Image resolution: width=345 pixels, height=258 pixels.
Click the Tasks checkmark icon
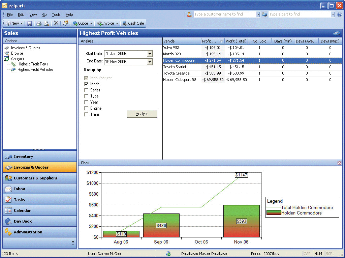click(x=8, y=200)
